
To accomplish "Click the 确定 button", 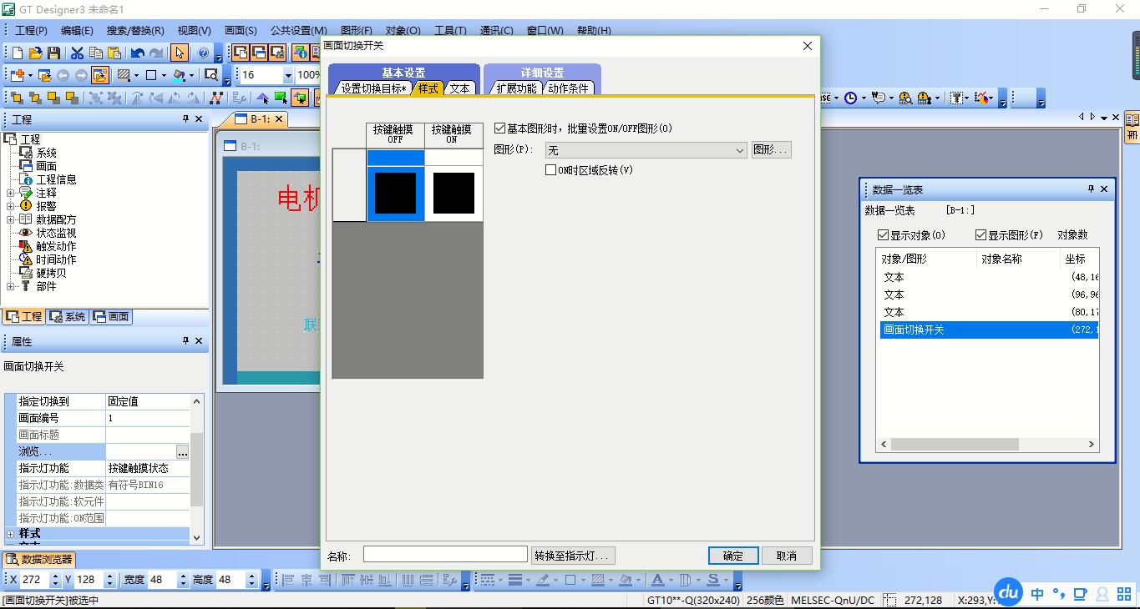I will (733, 556).
